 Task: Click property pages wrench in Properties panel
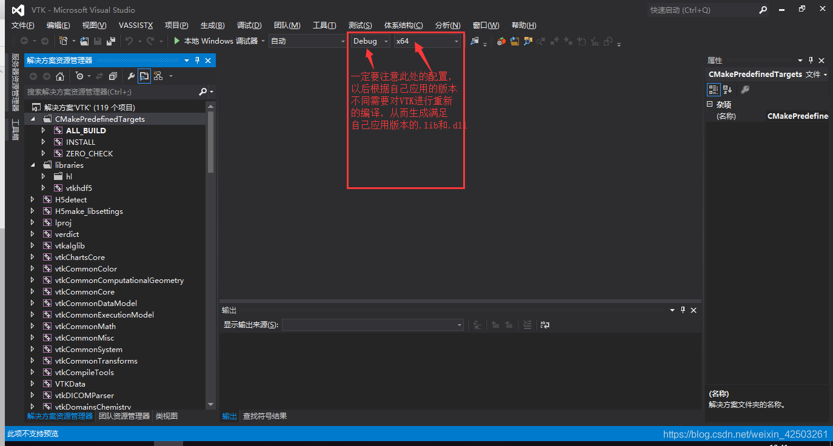click(x=745, y=90)
